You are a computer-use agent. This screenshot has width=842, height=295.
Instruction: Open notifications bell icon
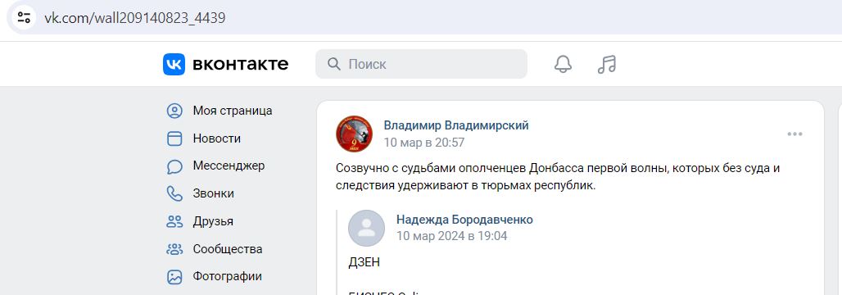tap(563, 65)
